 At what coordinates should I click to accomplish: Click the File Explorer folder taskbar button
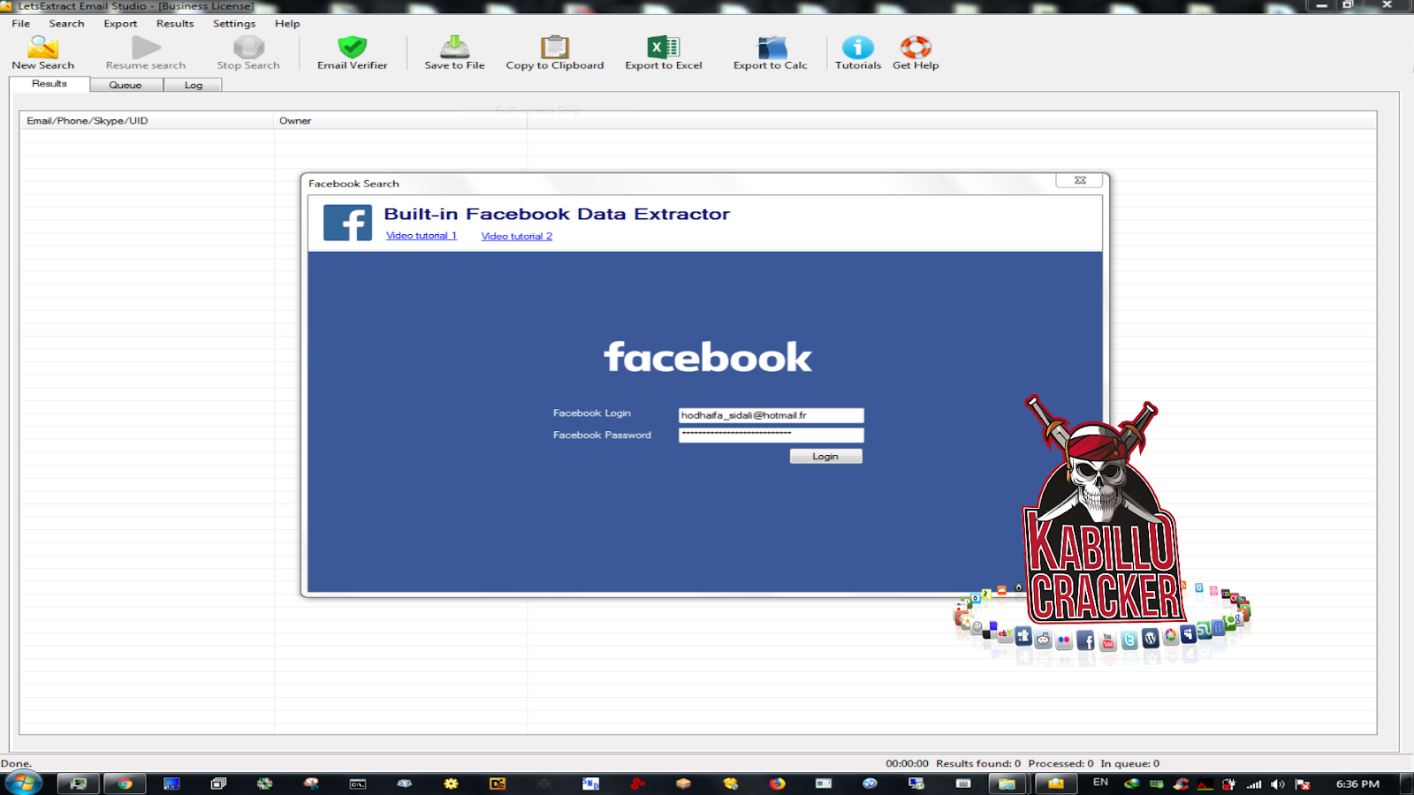pyautogui.click(x=1007, y=784)
